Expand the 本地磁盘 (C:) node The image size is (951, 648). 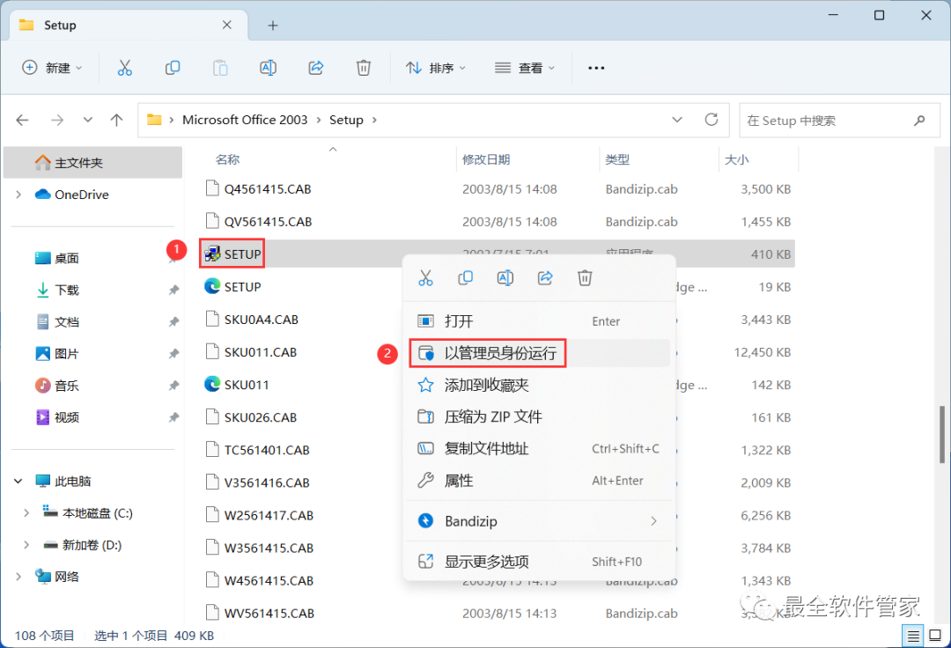coord(26,512)
